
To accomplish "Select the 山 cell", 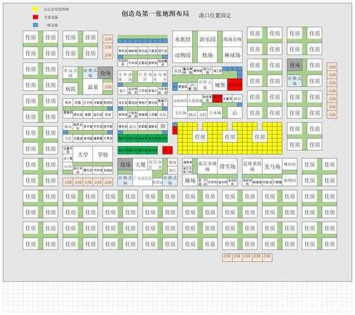I will pos(235,113).
